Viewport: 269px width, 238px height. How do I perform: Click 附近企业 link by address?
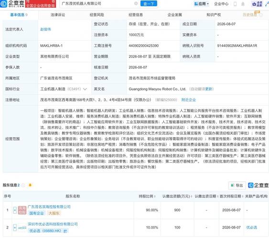(x=189, y=100)
